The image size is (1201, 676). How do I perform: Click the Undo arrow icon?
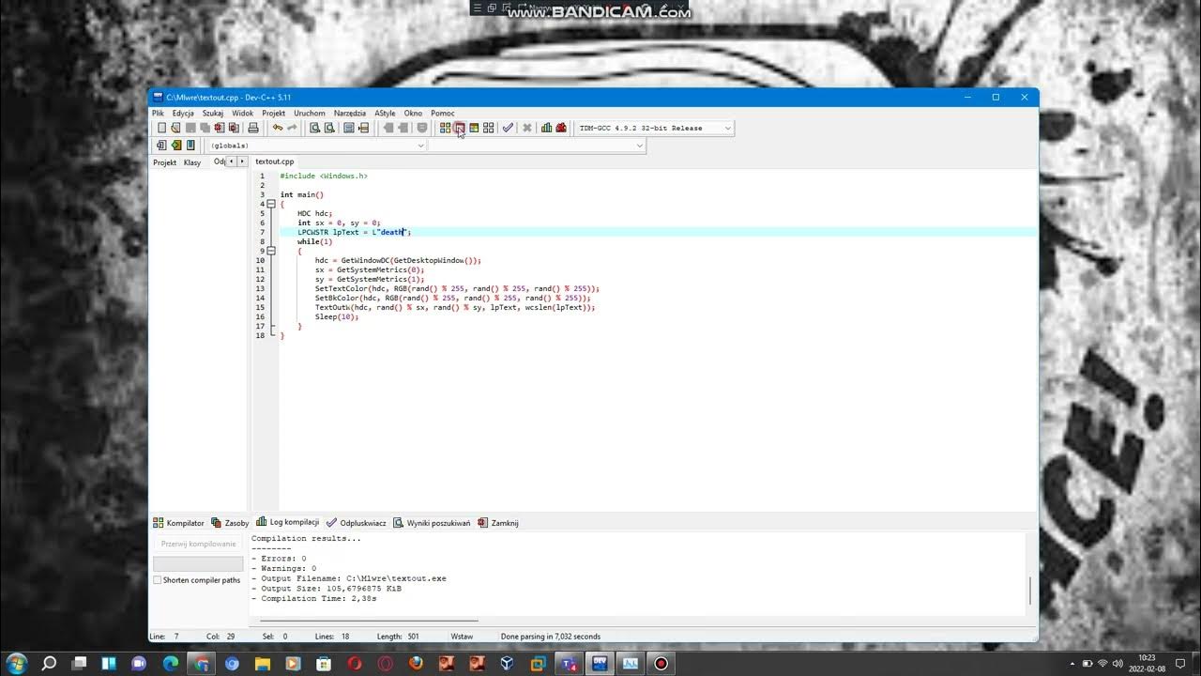[278, 128]
